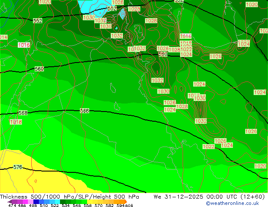Pick the darkest blue legend swatch

pos(36,202)
